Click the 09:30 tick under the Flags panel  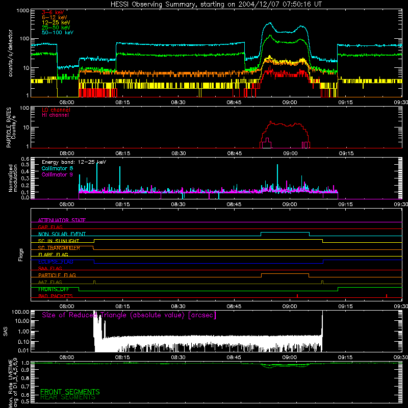pyautogui.click(x=401, y=307)
